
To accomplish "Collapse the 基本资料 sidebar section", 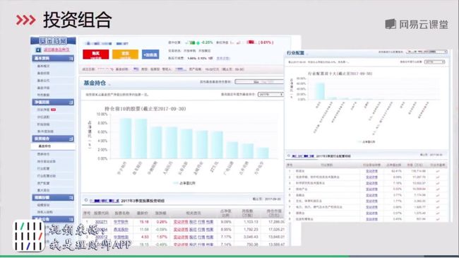I will pos(71,59).
